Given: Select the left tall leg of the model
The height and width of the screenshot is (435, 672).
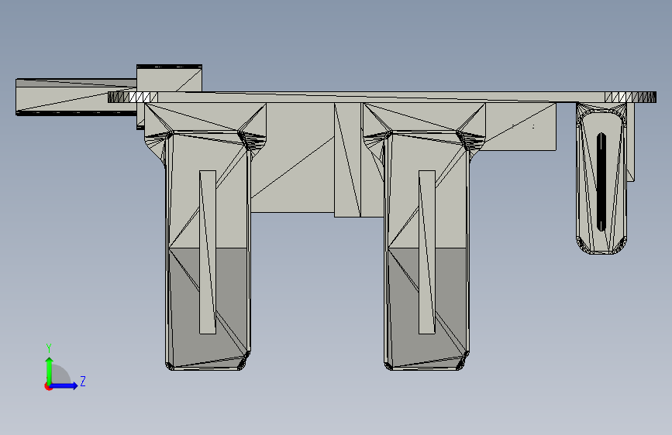Looking at the screenshot, I should click(208, 251).
